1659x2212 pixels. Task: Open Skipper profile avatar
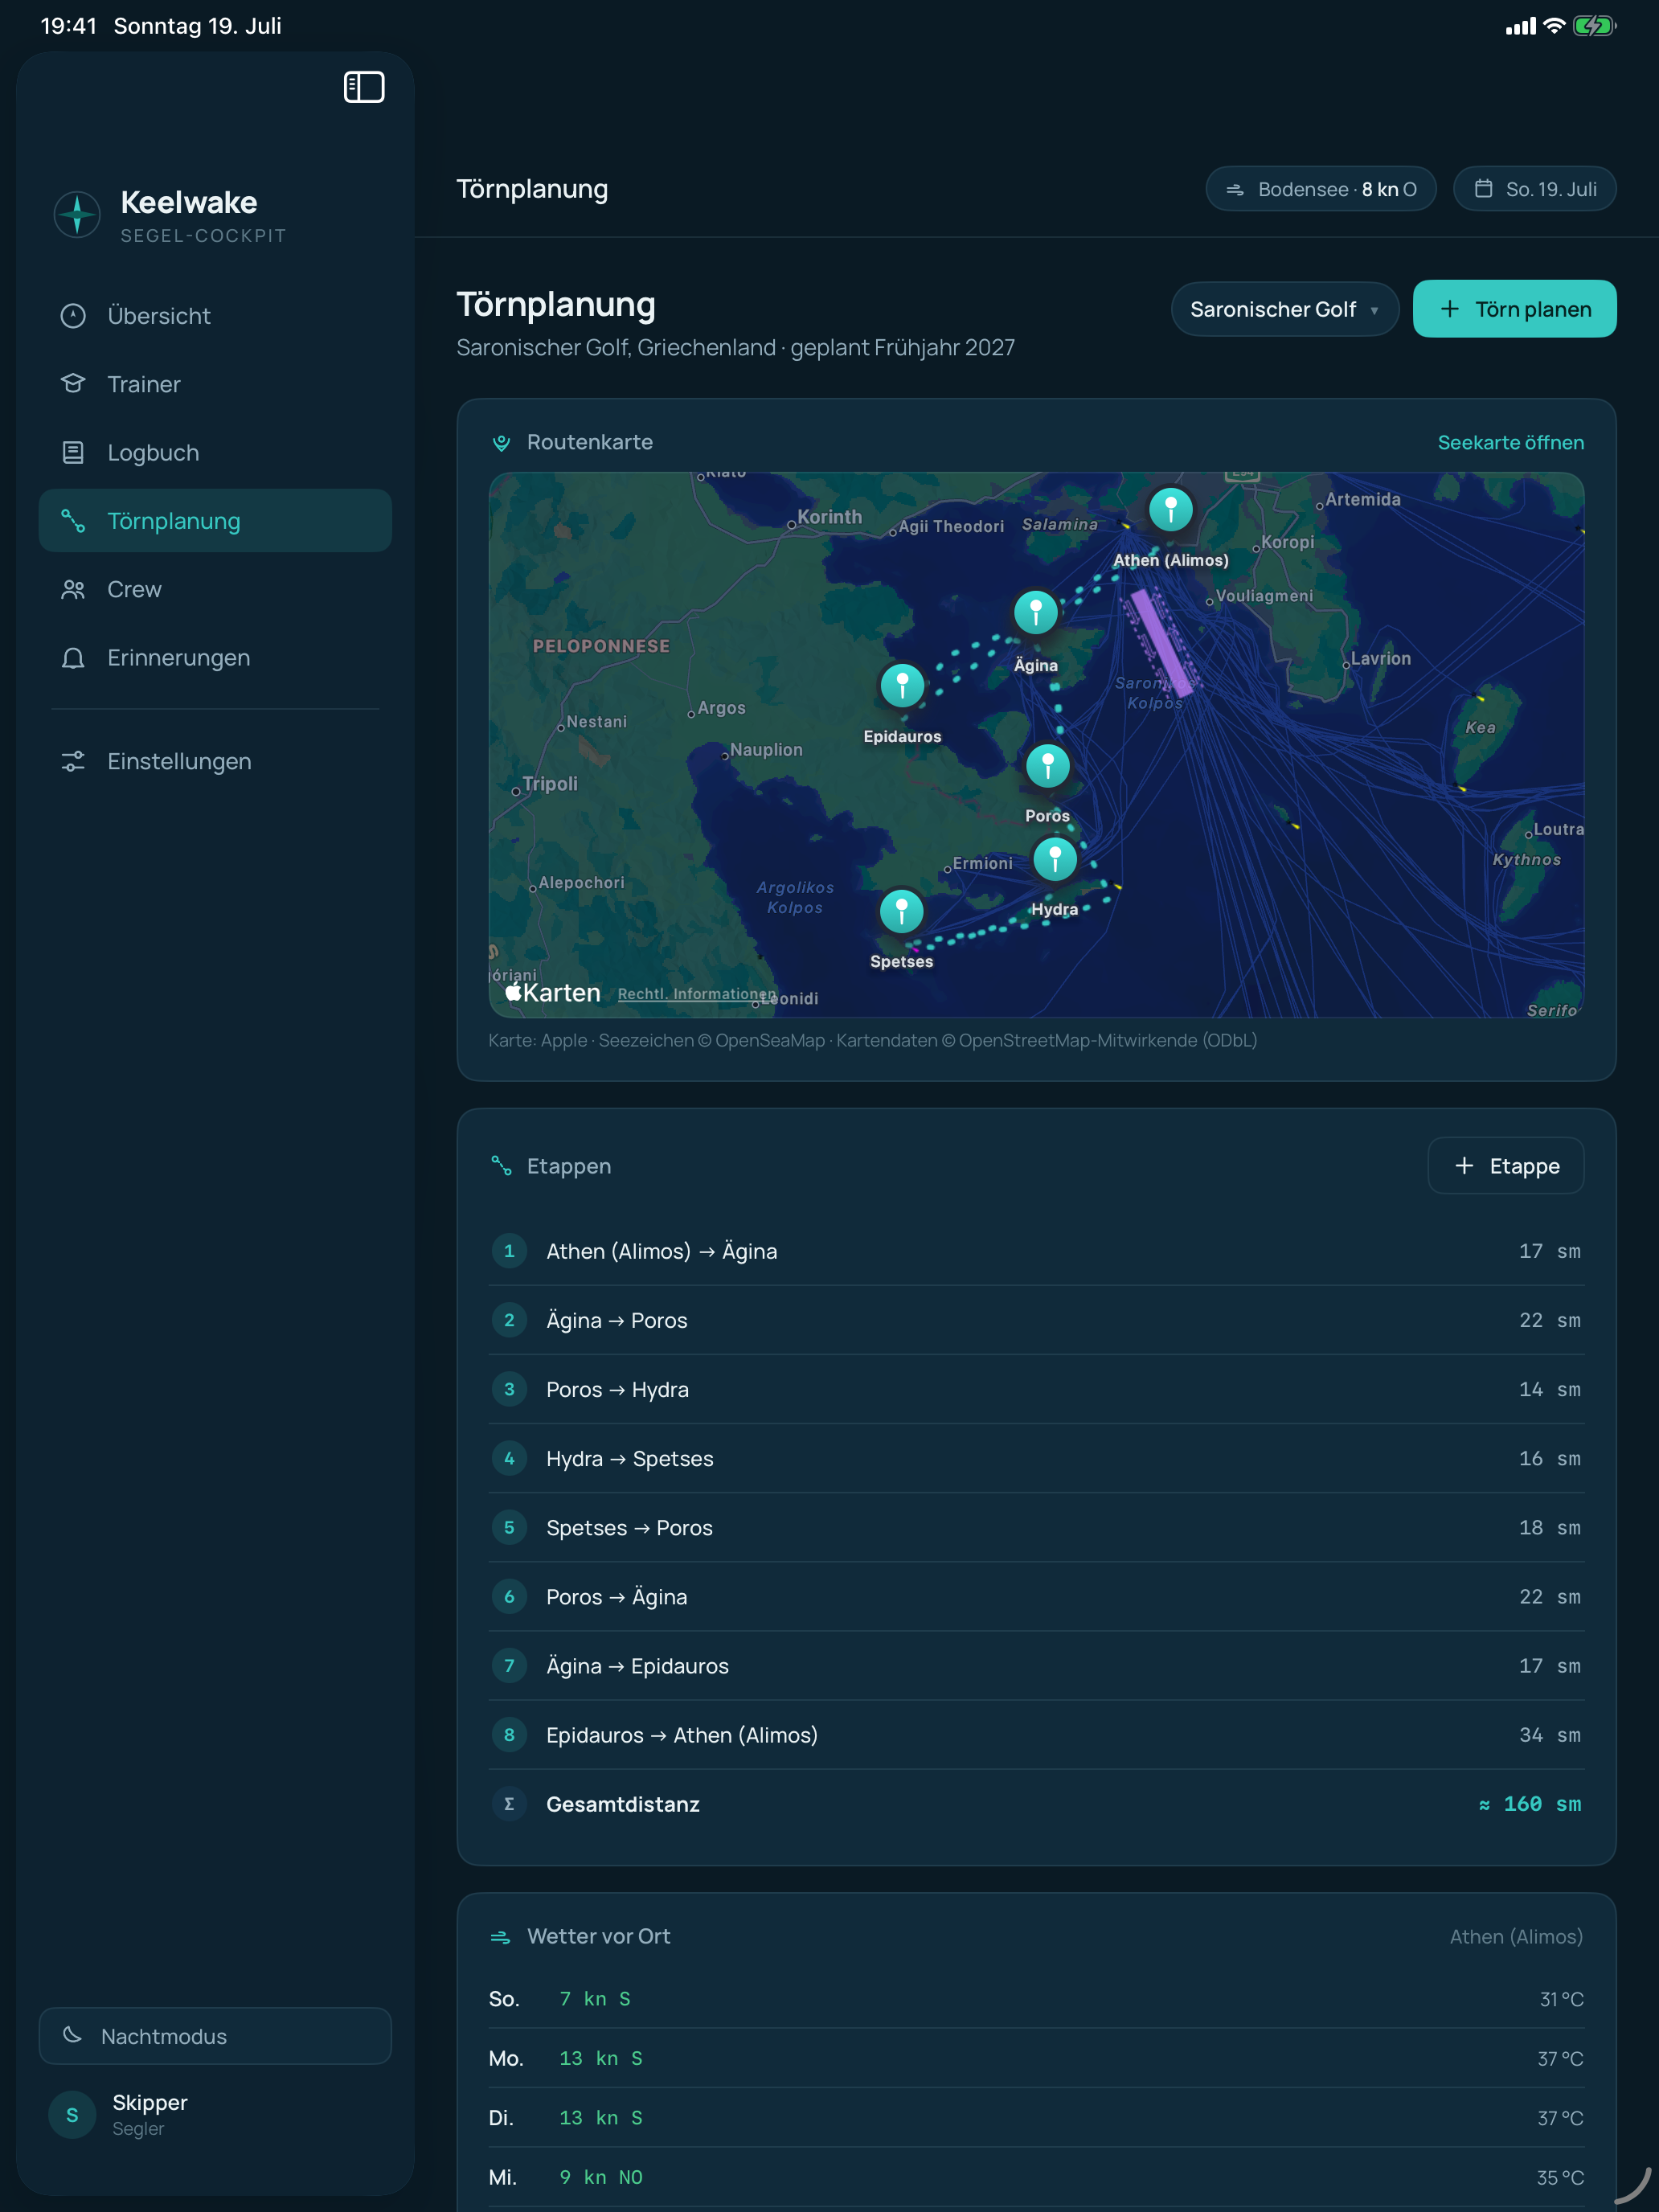[x=72, y=2114]
